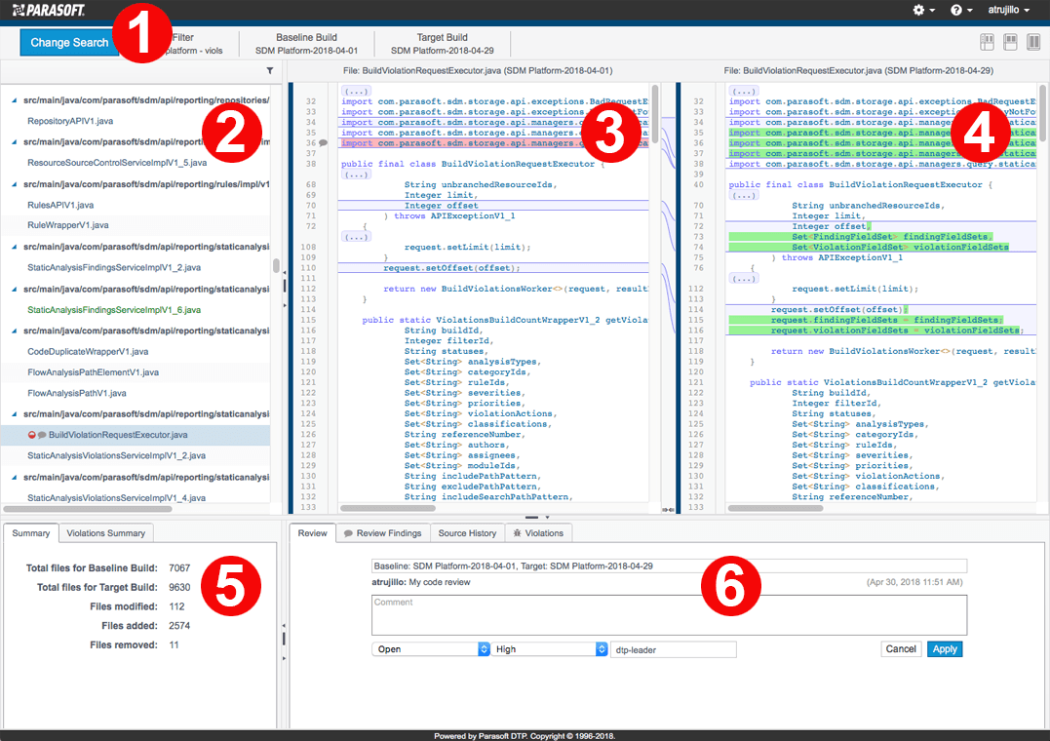The width and height of the screenshot is (1050, 741).
Task: Switch to the full-height code-only layout
Action: click(x=1034, y=42)
